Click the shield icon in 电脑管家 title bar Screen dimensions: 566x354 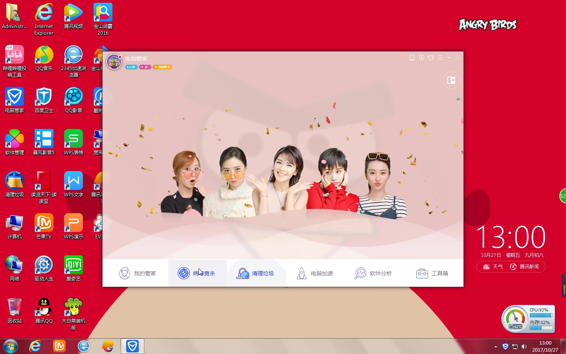pyautogui.click(x=421, y=58)
